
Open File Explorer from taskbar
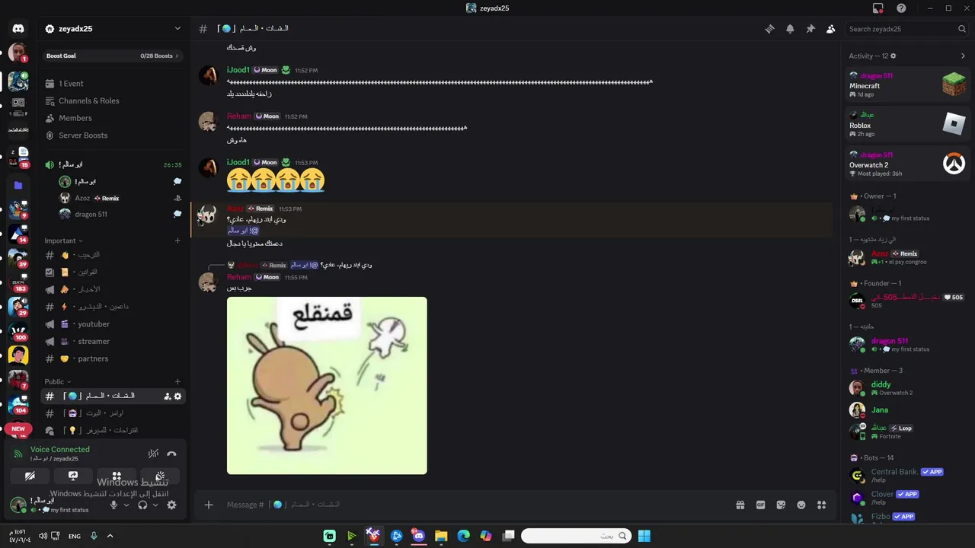pyautogui.click(x=441, y=536)
